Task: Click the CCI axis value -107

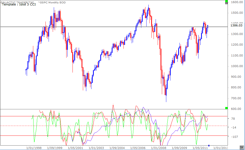Action: [x=235, y=137]
